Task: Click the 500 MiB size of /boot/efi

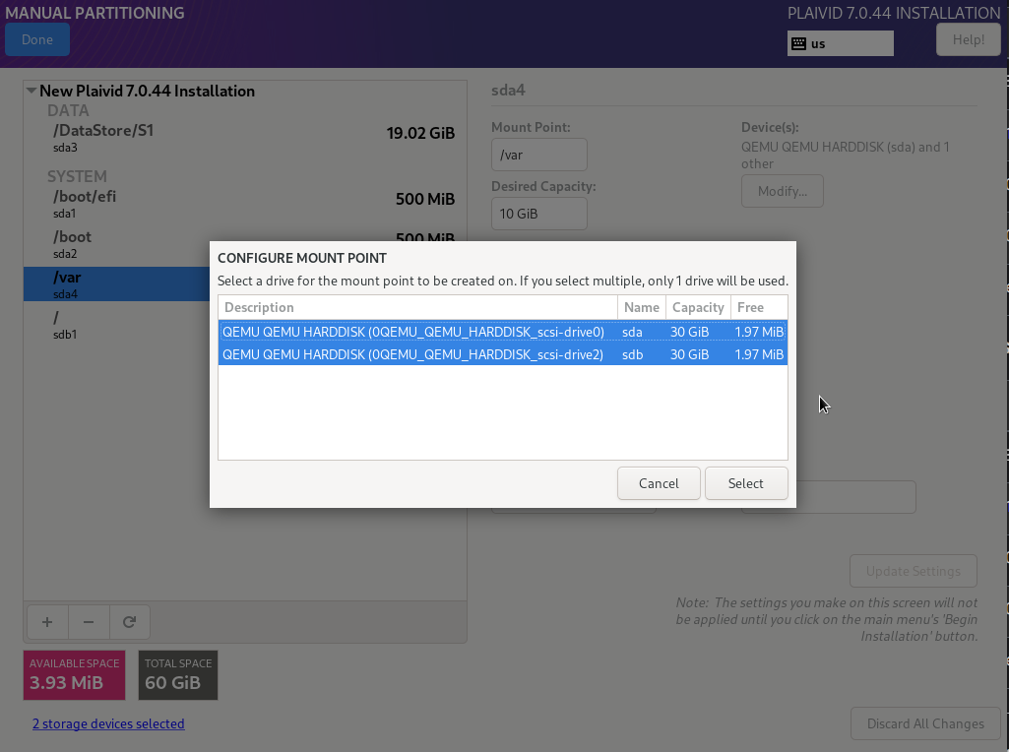Action: click(424, 199)
